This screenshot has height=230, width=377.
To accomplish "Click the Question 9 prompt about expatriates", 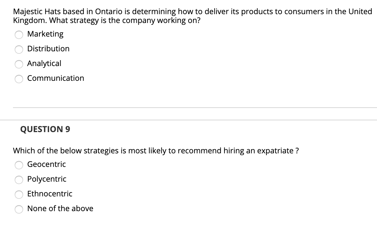I will (156, 151).
